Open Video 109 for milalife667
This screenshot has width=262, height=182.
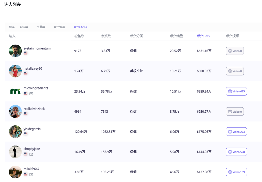236,172
